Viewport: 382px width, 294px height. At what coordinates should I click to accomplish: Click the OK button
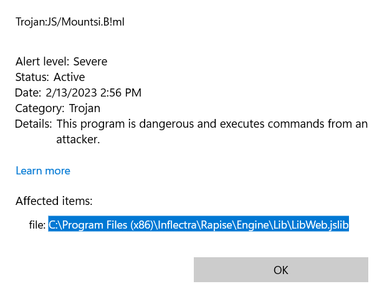pos(280,270)
